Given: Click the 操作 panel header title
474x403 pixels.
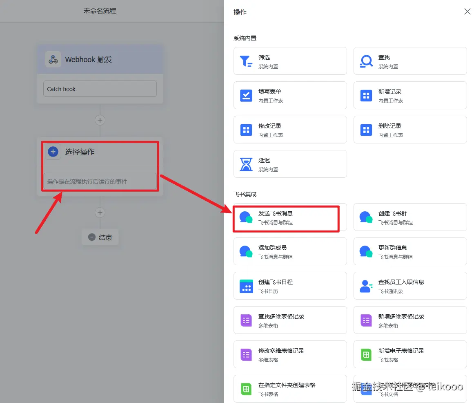Looking at the screenshot, I should coord(240,12).
